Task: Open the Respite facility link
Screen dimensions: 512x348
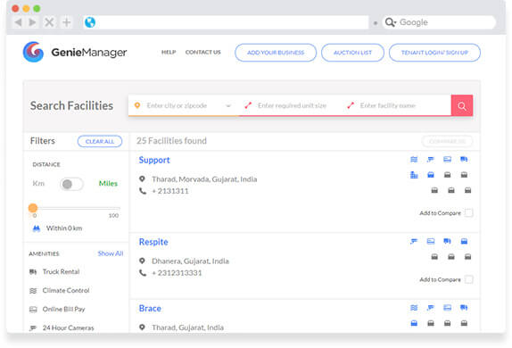Action: tap(153, 242)
